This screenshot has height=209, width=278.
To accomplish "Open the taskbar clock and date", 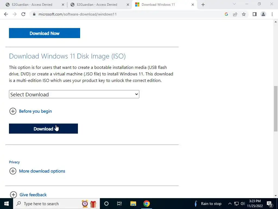I will point(255,204).
